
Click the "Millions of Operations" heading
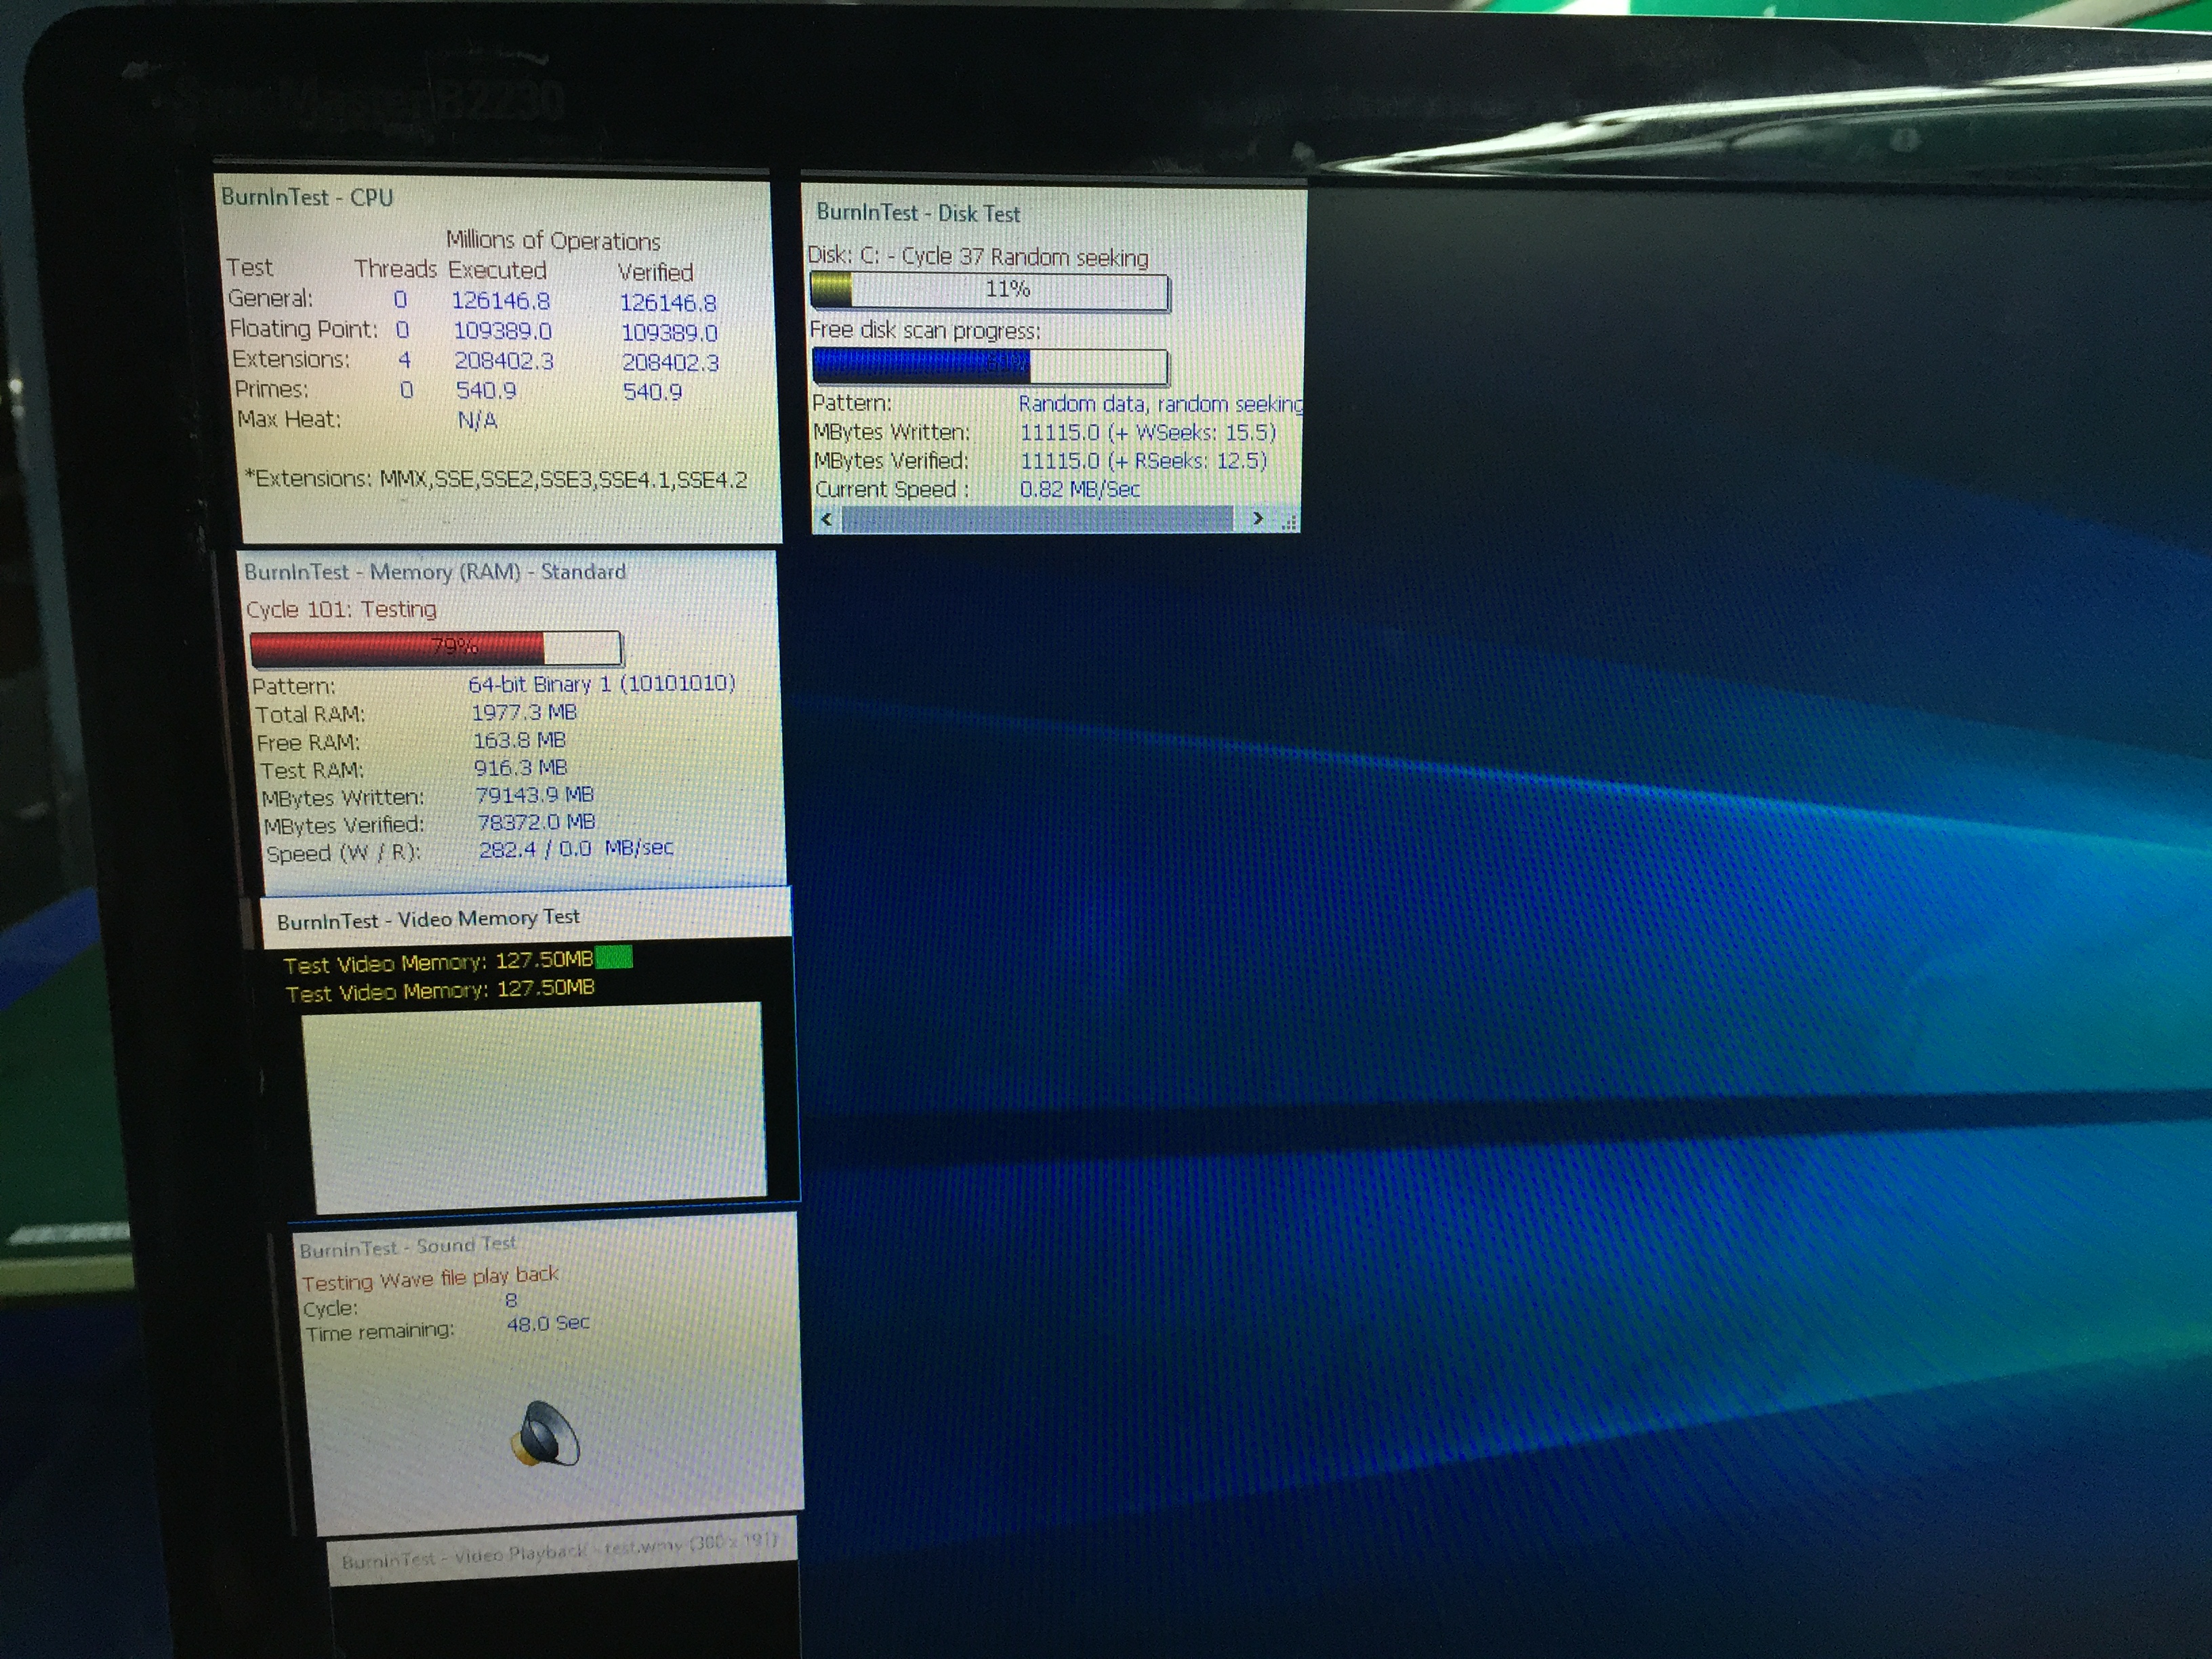pos(553,241)
